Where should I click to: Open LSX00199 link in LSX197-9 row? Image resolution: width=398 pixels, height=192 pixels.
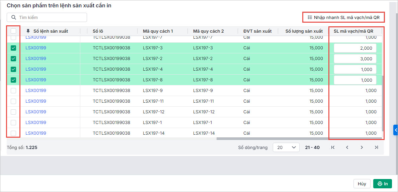36,90
